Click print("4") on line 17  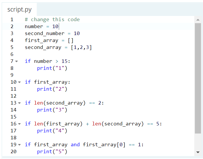point(52,131)
